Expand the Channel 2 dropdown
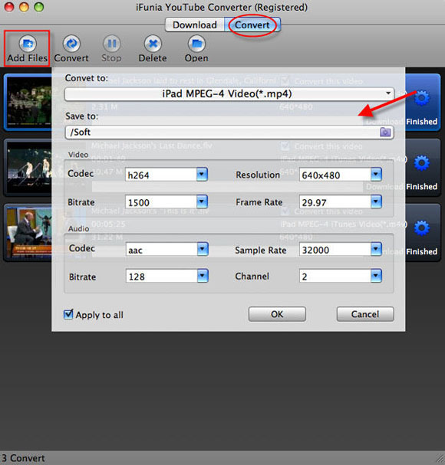The height and width of the screenshot is (465, 445). [x=376, y=276]
